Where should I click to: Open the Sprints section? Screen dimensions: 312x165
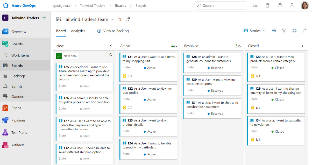tap(17, 86)
